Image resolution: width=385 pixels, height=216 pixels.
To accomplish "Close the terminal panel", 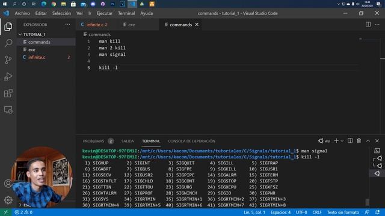I will [x=377, y=141].
